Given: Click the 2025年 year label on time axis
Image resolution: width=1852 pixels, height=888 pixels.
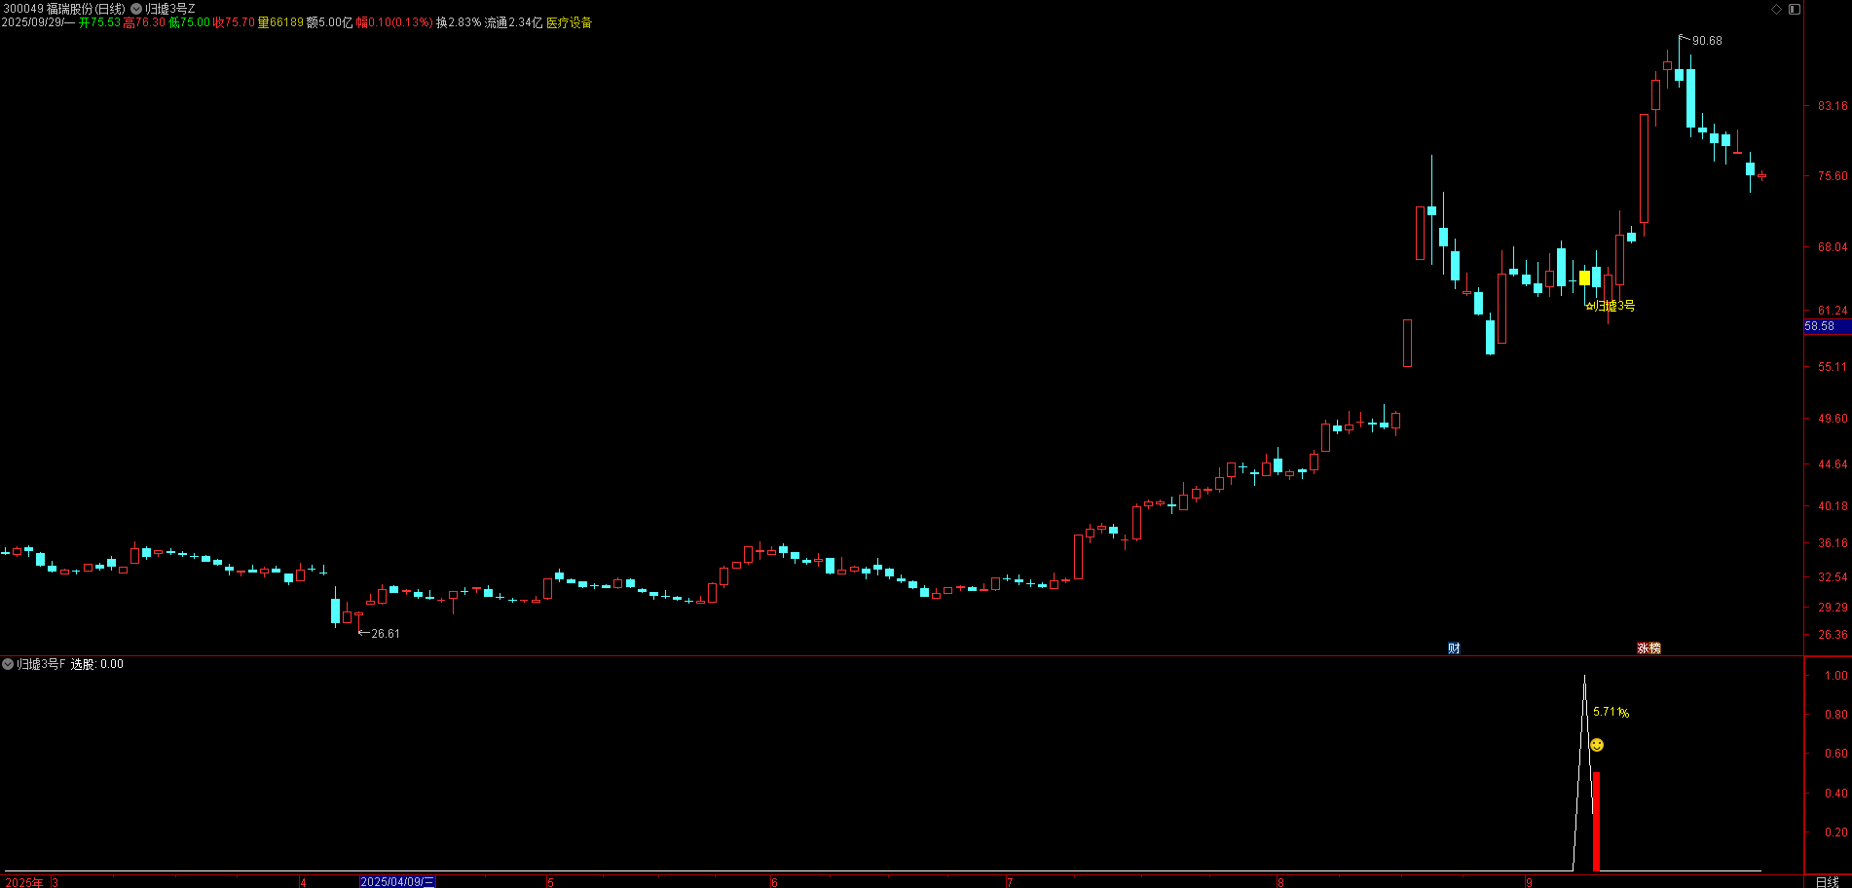Looking at the screenshot, I should point(24,882).
